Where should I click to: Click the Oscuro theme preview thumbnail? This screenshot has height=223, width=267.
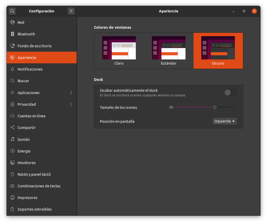(x=218, y=48)
